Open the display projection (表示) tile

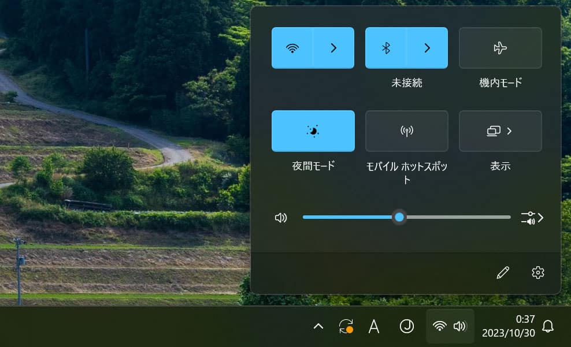coord(500,131)
